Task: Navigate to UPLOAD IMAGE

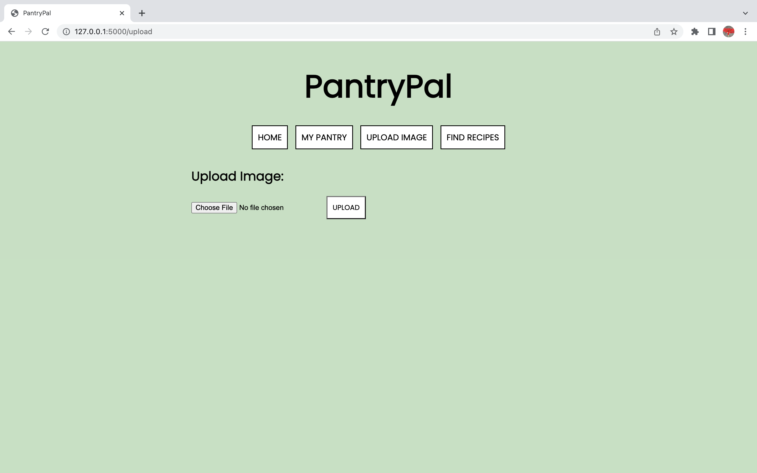Action: click(396, 137)
